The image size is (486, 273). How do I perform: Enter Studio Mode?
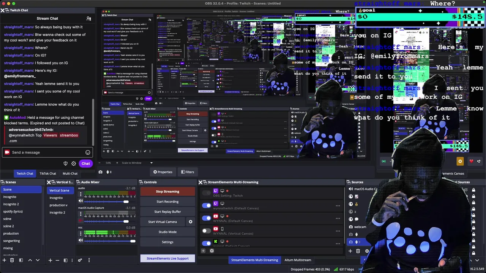coord(167,232)
